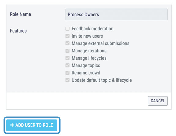This screenshot has width=176, height=136.
Task: Toggle the Manage lifecycles checkbox
Action: click(67, 58)
